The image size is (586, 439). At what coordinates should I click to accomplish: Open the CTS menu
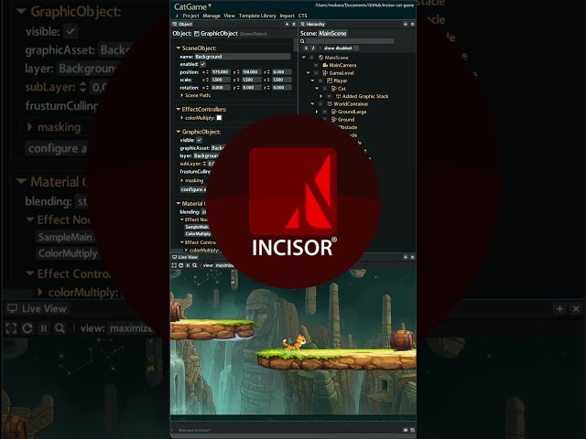[x=303, y=16]
